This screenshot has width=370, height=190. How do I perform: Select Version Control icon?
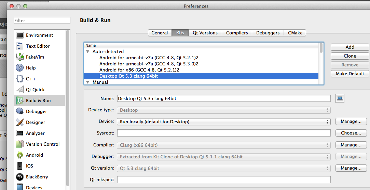tap(20, 144)
